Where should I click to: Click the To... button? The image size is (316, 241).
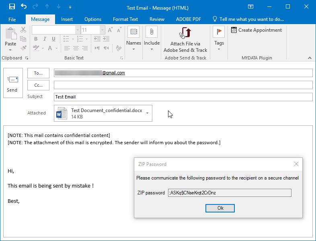(x=38, y=73)
